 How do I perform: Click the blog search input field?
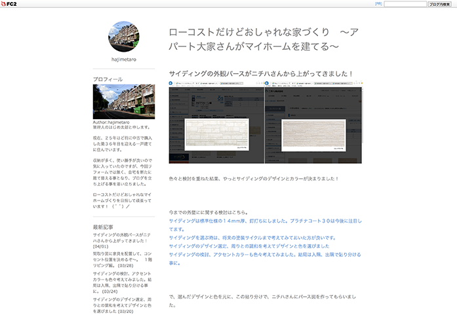point(405,4)
